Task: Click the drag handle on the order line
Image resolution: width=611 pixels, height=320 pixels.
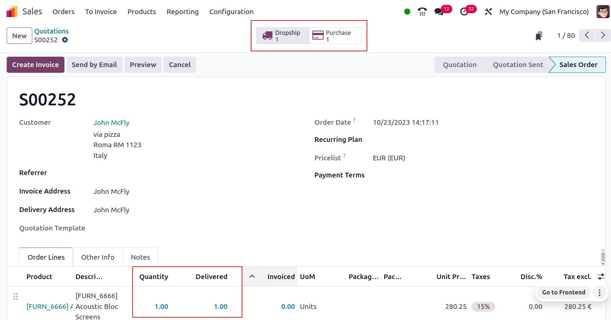Action: [x=15, y=297]
